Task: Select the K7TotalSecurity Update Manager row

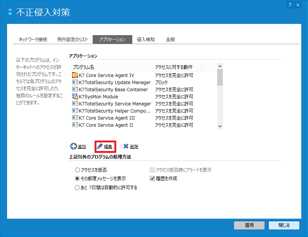Action: (x=144, y=82)
